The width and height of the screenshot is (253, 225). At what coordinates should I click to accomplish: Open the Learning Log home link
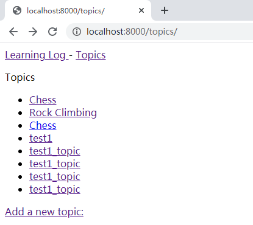pyautogui.click(x=37, y=55)
